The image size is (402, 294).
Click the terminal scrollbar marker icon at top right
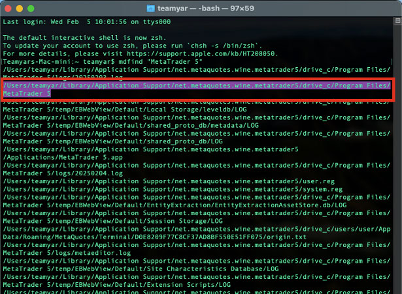[397, 21]
